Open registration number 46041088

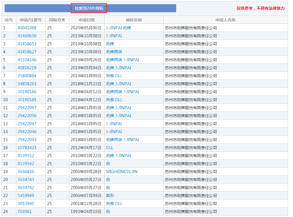[27, 28]
